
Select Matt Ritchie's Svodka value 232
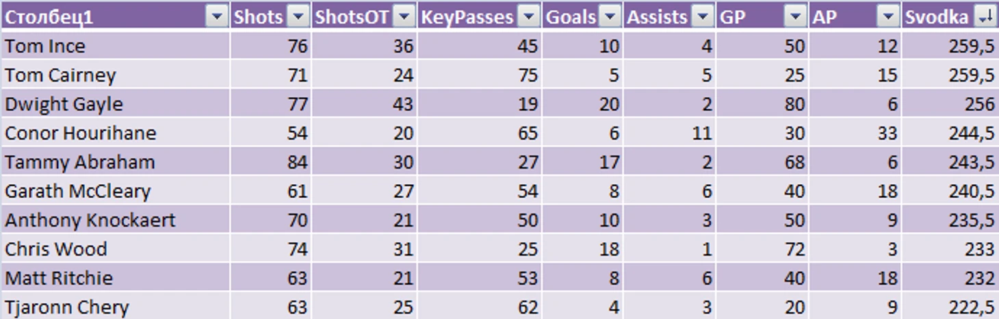click(950, 278)
